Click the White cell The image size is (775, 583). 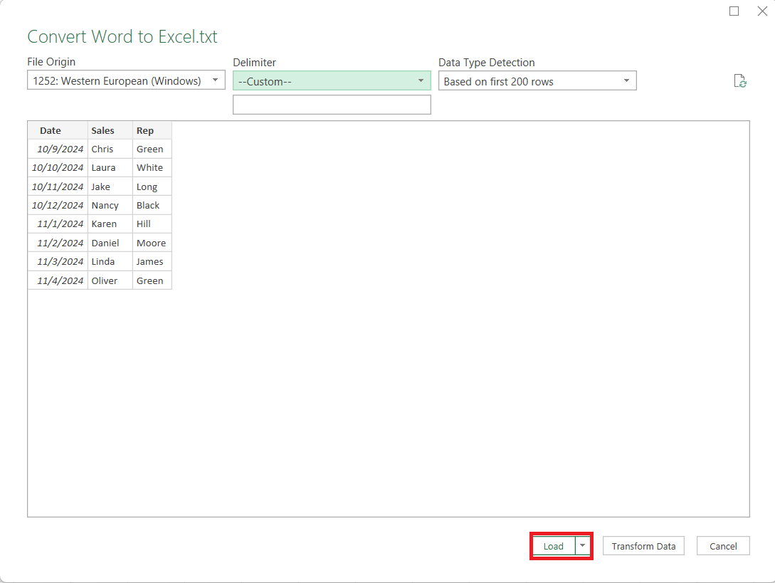[152, 167]
